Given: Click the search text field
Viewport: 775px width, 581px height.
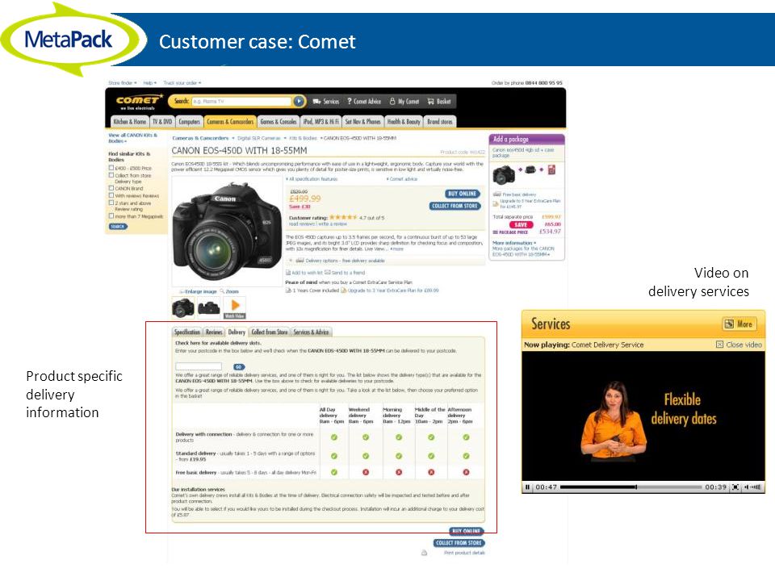Looking at the screenshot, I should [241, 102].
